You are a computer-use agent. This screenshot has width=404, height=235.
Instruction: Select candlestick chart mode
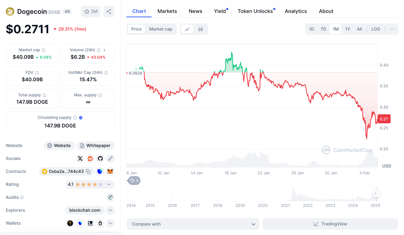coord(200,29)
